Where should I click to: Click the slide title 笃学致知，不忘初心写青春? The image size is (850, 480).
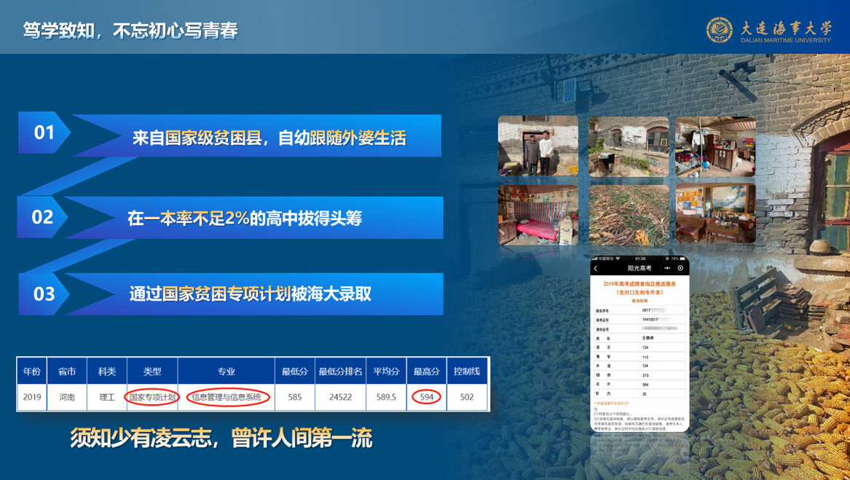click(x=131, y=31)
